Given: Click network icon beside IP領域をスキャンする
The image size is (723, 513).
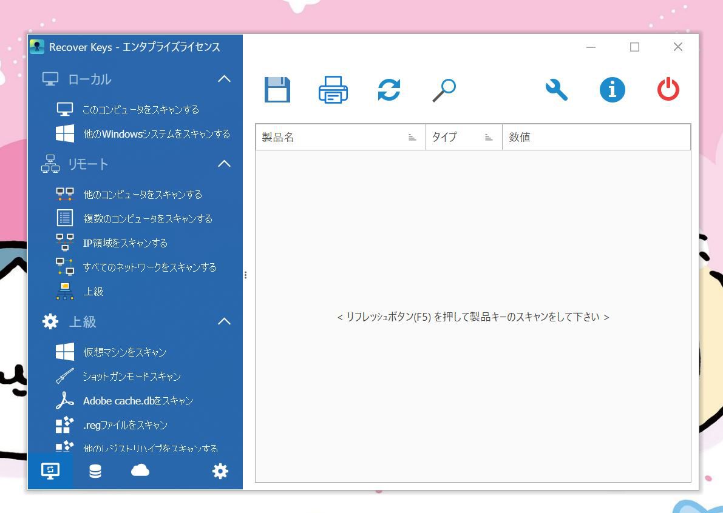Looking at the screenshot, I should click(64, 242).
